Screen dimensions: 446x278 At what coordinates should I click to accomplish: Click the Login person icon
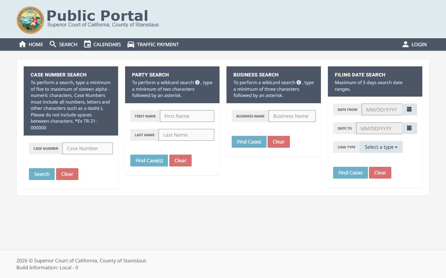(x=406, y=44)
